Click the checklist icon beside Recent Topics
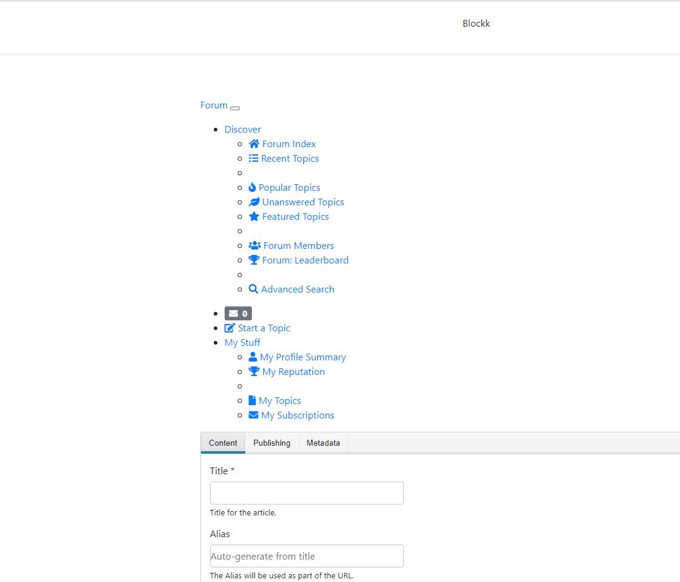Viewport: 680px width, 582px height. click(254, 159)
